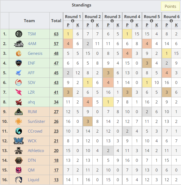This screenshot has width=181, height=185.
Task: Open the Athletico team link
Action: click(x=36, y=150)
